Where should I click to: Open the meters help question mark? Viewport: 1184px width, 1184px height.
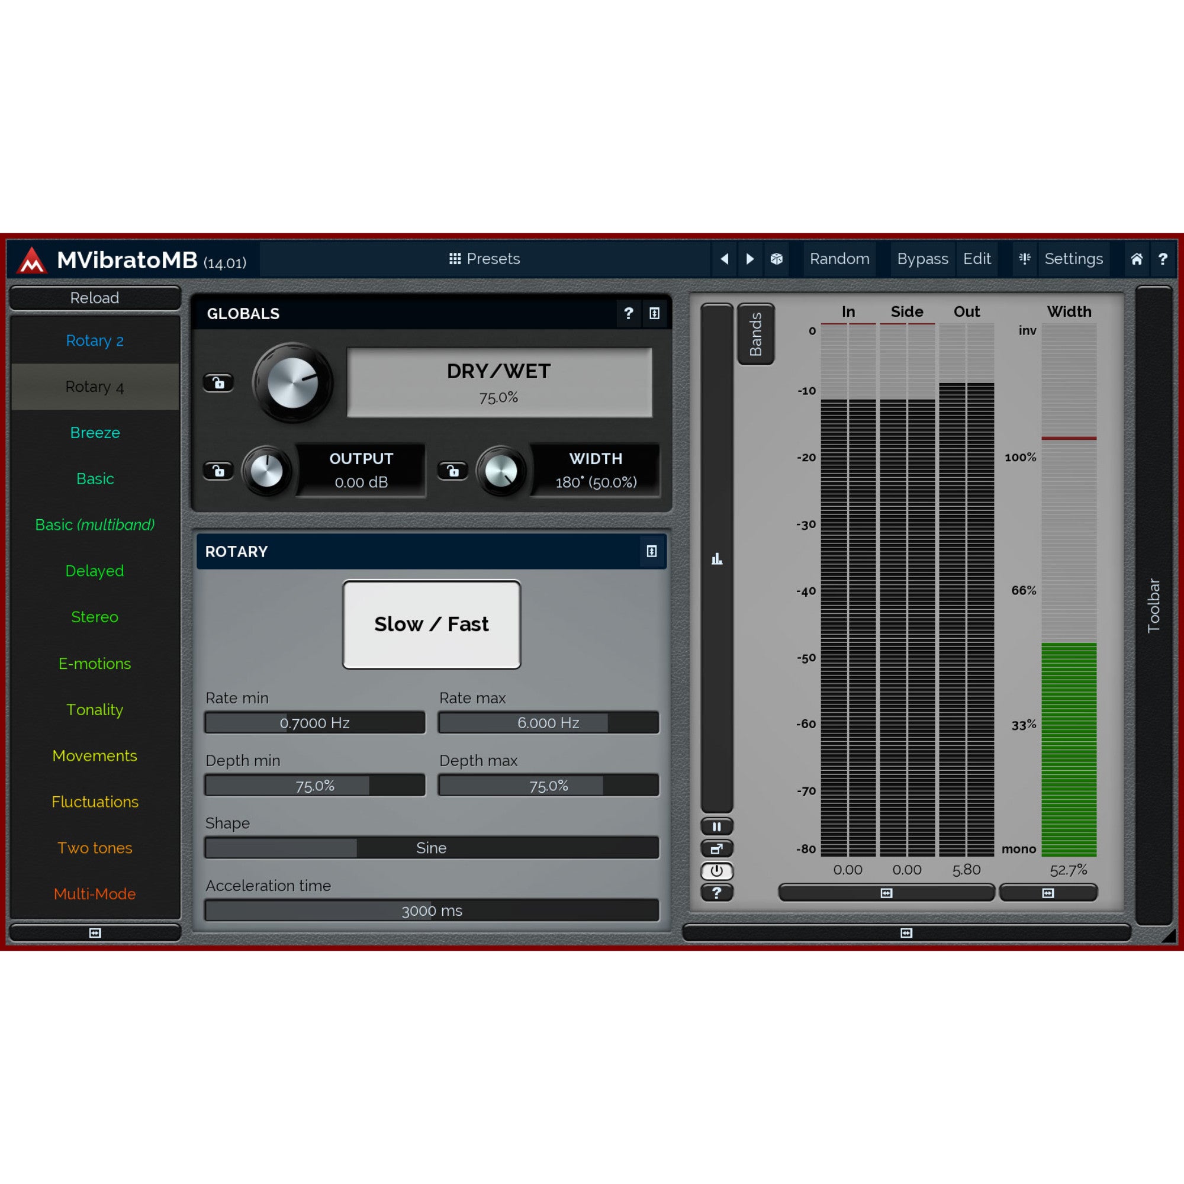716,893
